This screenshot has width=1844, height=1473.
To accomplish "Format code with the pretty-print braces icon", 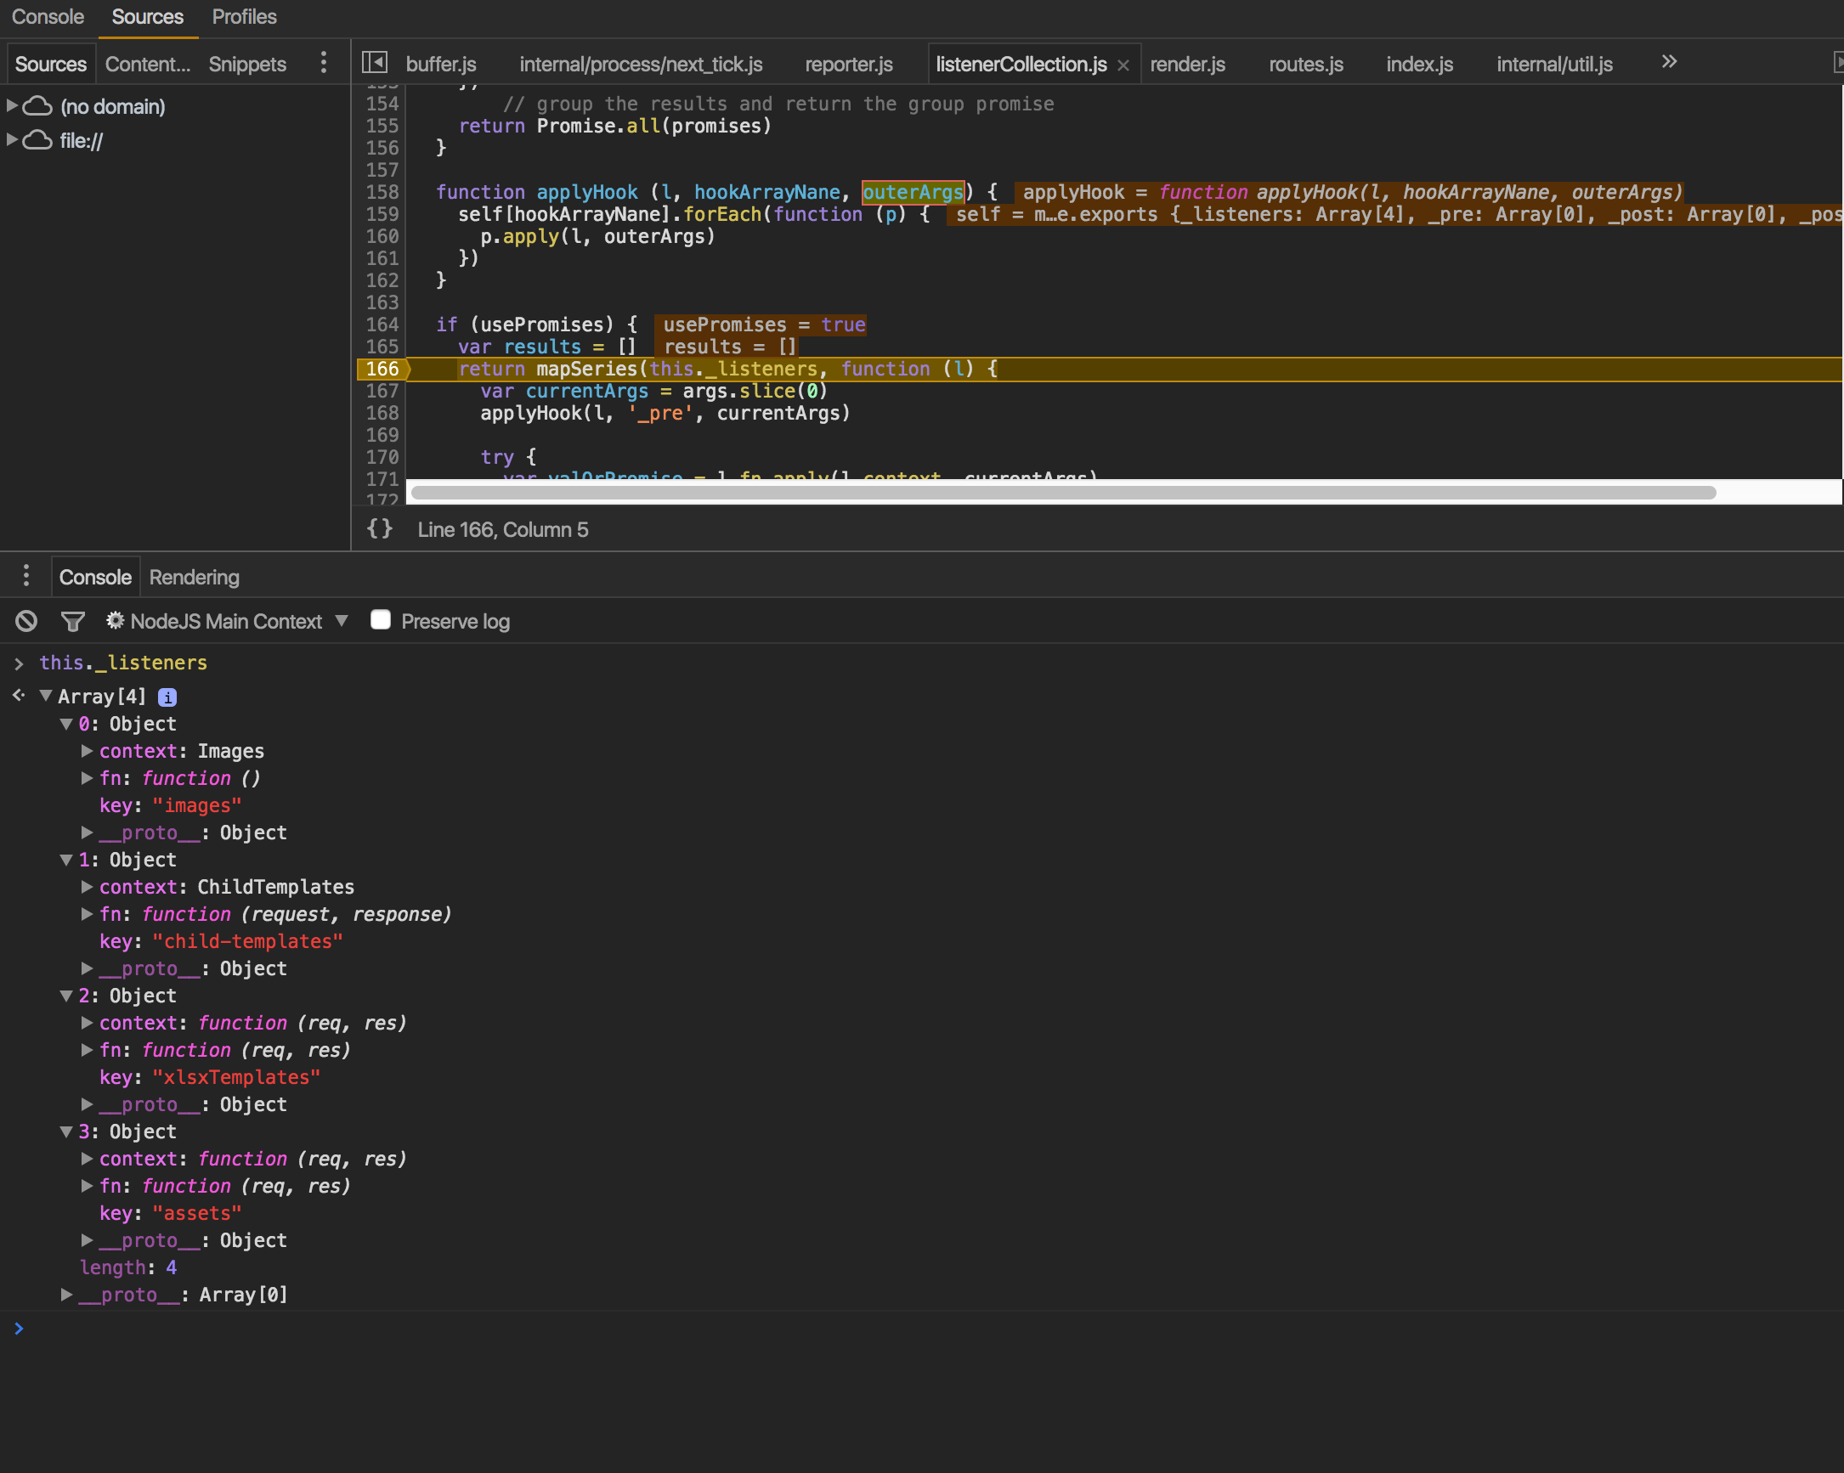I will (380, 529).
